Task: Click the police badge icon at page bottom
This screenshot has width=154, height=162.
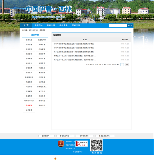Action: tap(55, 159)
